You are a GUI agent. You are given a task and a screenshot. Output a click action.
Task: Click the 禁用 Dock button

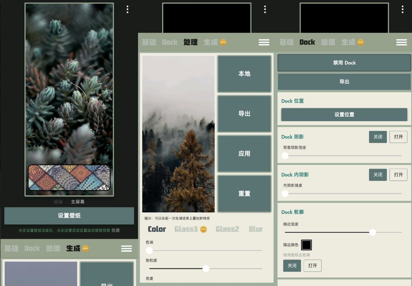[x=344, y=63]
